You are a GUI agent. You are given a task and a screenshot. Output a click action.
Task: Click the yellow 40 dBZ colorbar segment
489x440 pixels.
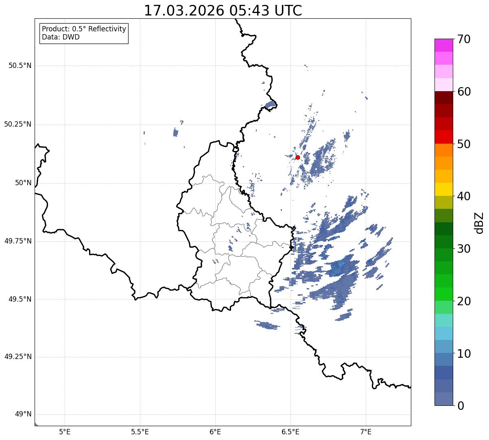[x=444, y=190]
